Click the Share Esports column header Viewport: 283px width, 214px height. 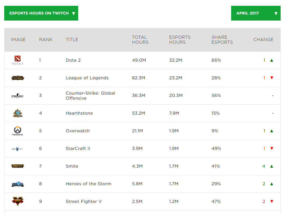point(222,40)
